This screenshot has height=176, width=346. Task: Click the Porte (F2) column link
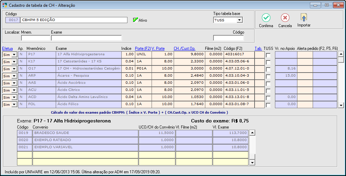(x=143, y=48)
